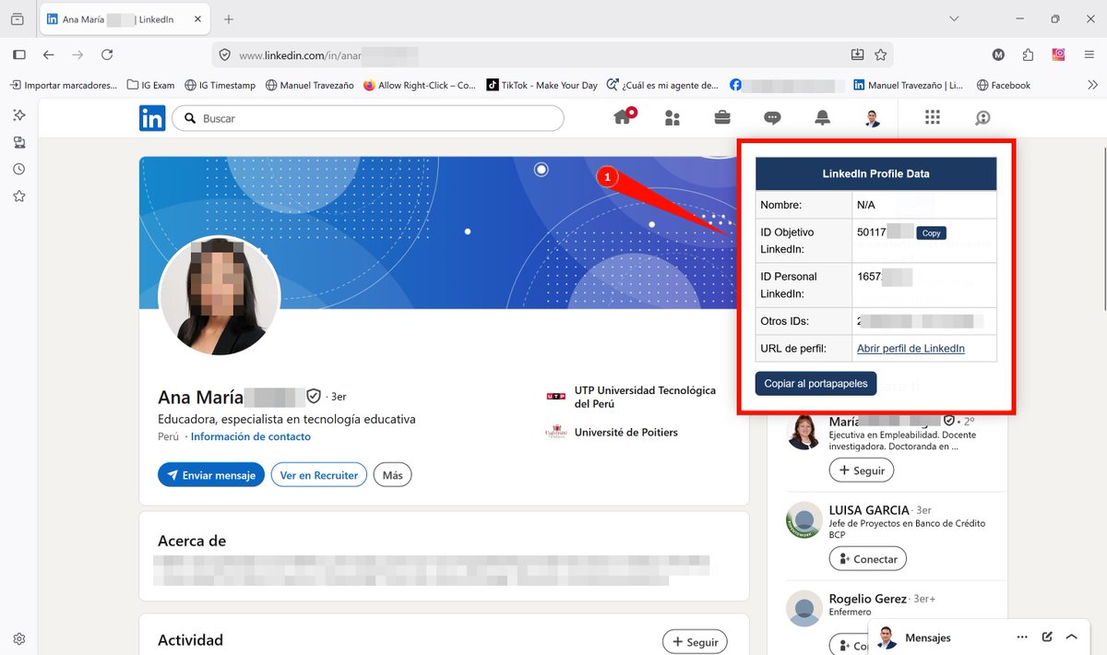Screen dimensions: 1107x655
Task: Click Copiar al portapapeles button
Action: click(x=815, y=384)
